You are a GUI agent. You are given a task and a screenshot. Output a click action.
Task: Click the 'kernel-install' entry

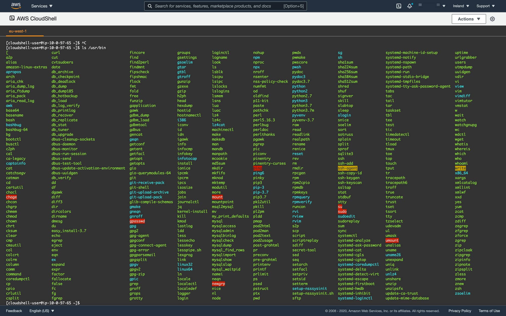(x=192, y=211)
